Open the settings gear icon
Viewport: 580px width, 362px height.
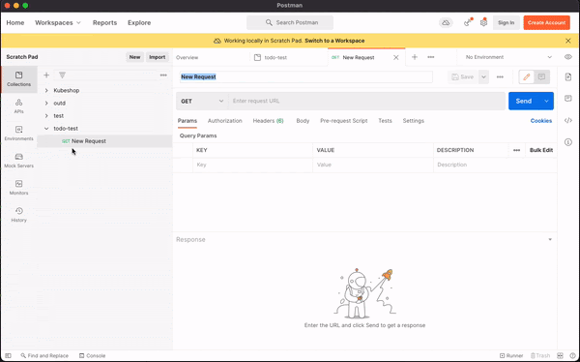pyautogui.click(x=484, y=22)
